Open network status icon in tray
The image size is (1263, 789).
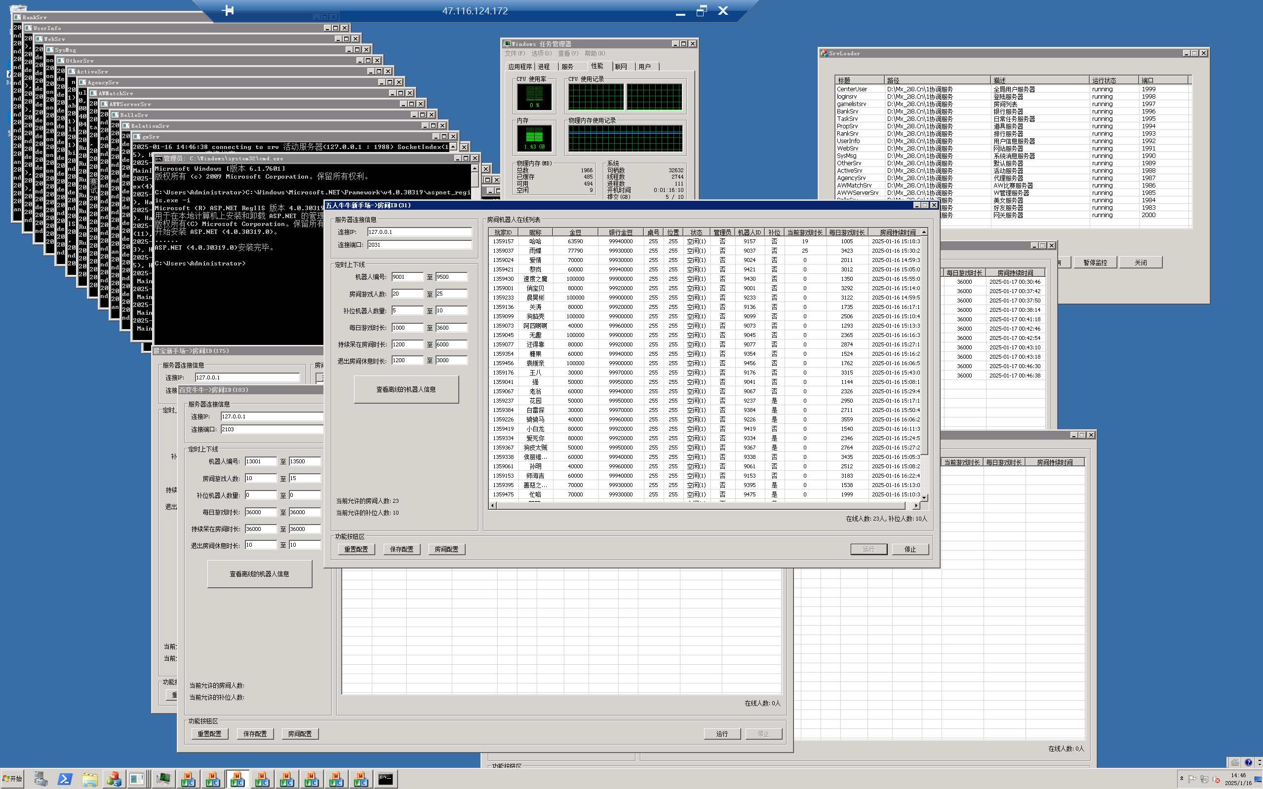[1204, 779]
